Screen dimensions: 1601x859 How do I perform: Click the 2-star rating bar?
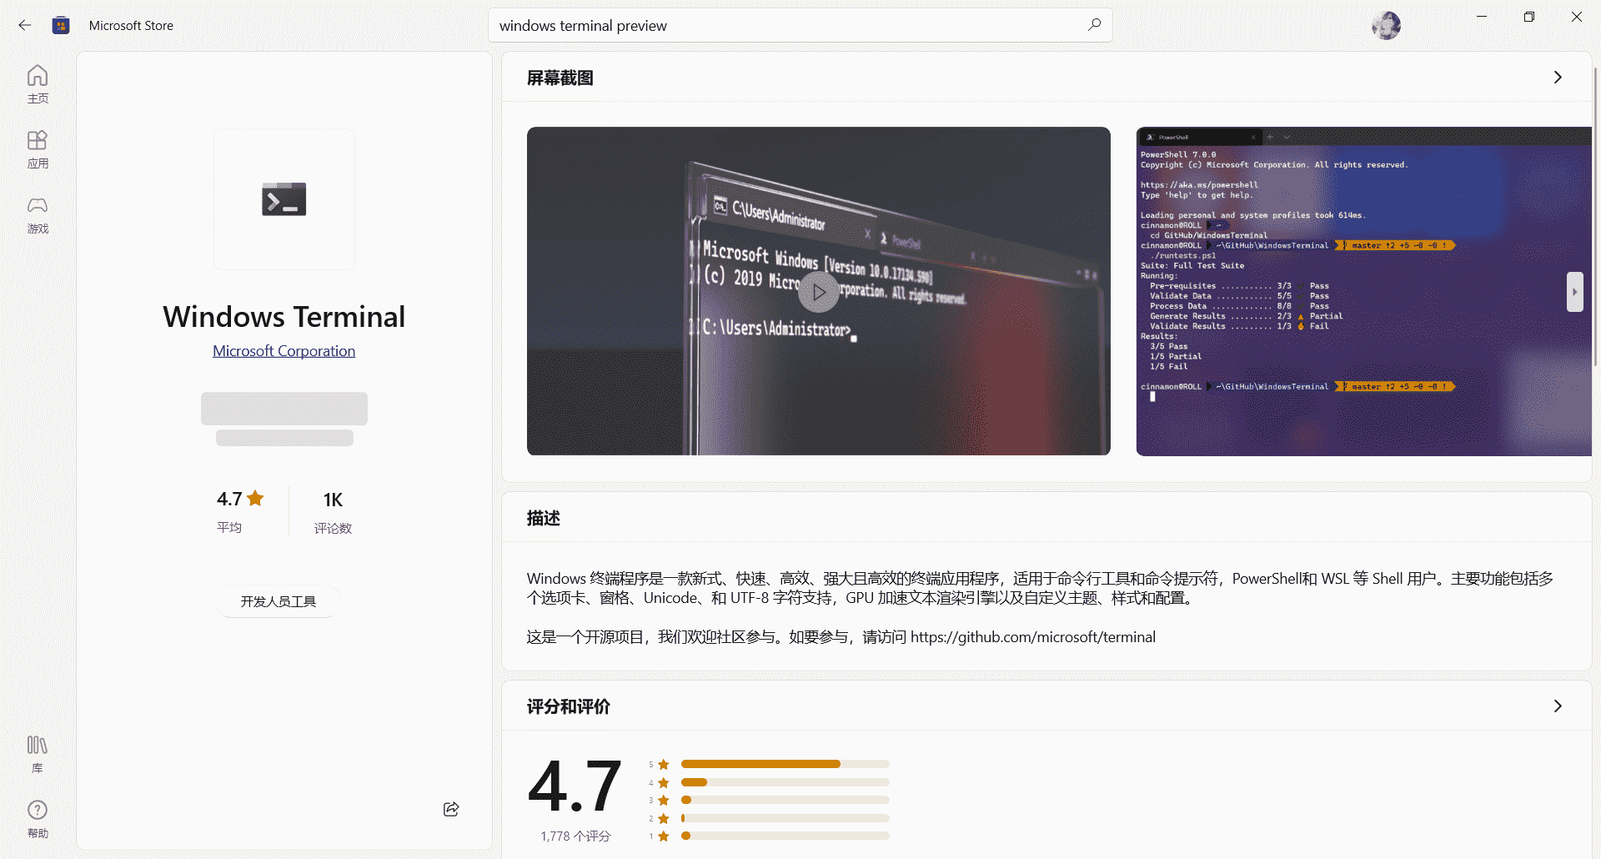[785, 818]
